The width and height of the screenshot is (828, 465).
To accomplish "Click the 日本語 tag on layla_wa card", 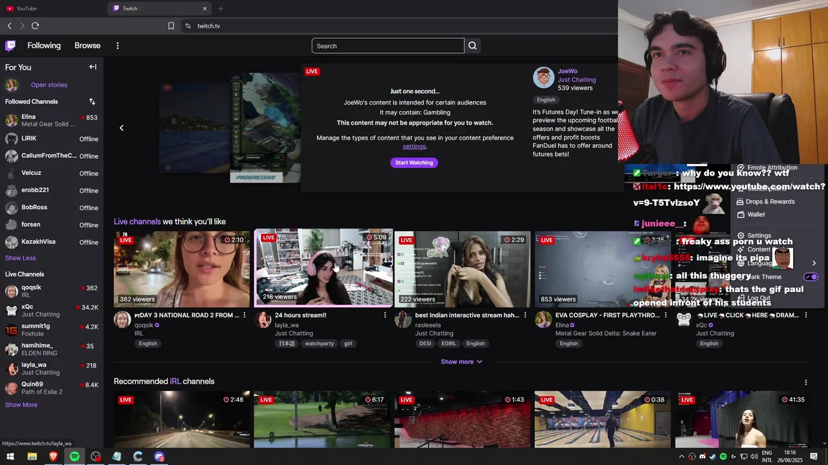I will point(287,344).
